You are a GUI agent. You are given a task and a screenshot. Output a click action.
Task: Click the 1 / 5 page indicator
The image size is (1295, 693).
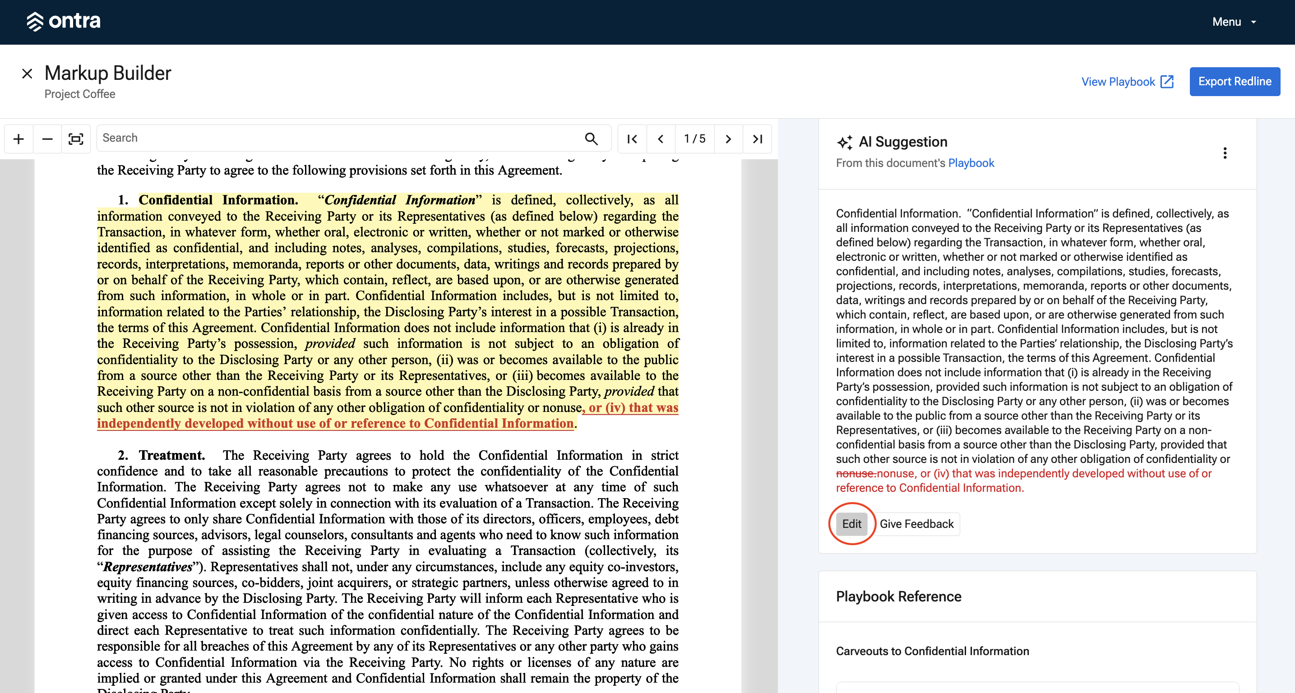point(694,139)
